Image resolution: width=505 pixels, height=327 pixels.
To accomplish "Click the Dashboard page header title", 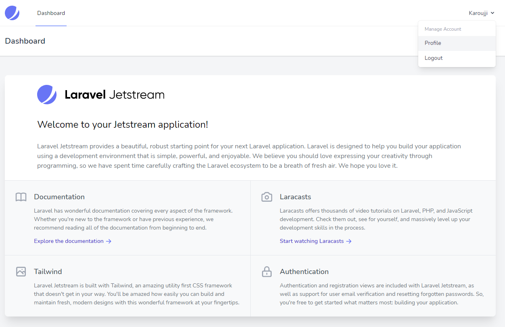I will click(25, 41).
